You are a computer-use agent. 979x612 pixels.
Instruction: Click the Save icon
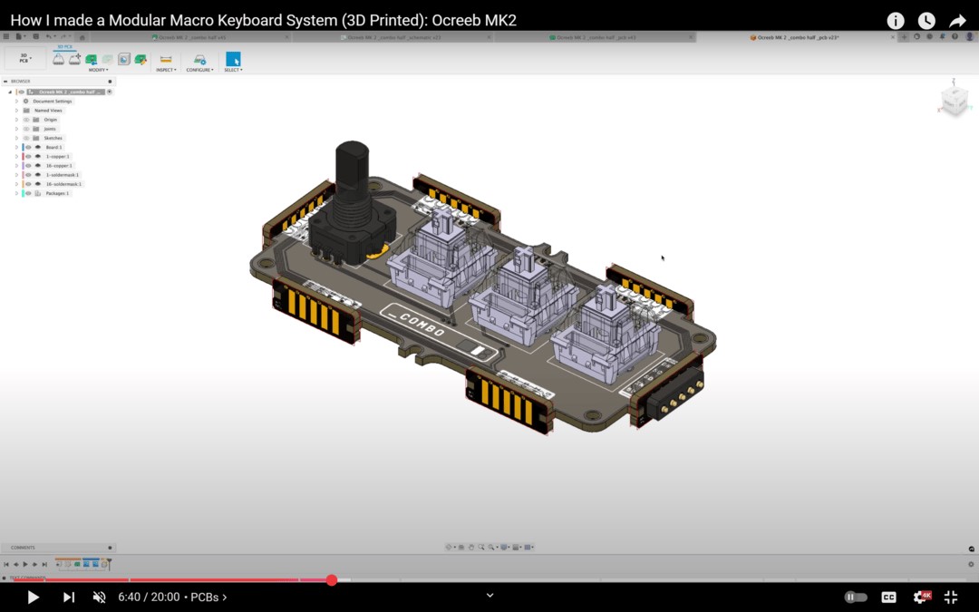tap(35, 37)
